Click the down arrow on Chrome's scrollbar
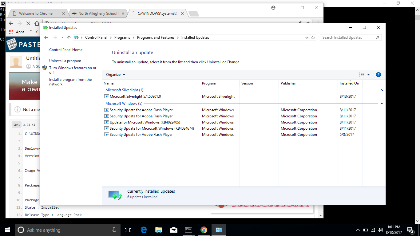The height and width of the screenshot is (236, 420). [321, 216]
